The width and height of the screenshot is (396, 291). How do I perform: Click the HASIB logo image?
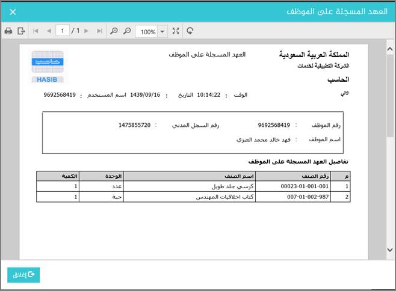[x=48, y=67]
